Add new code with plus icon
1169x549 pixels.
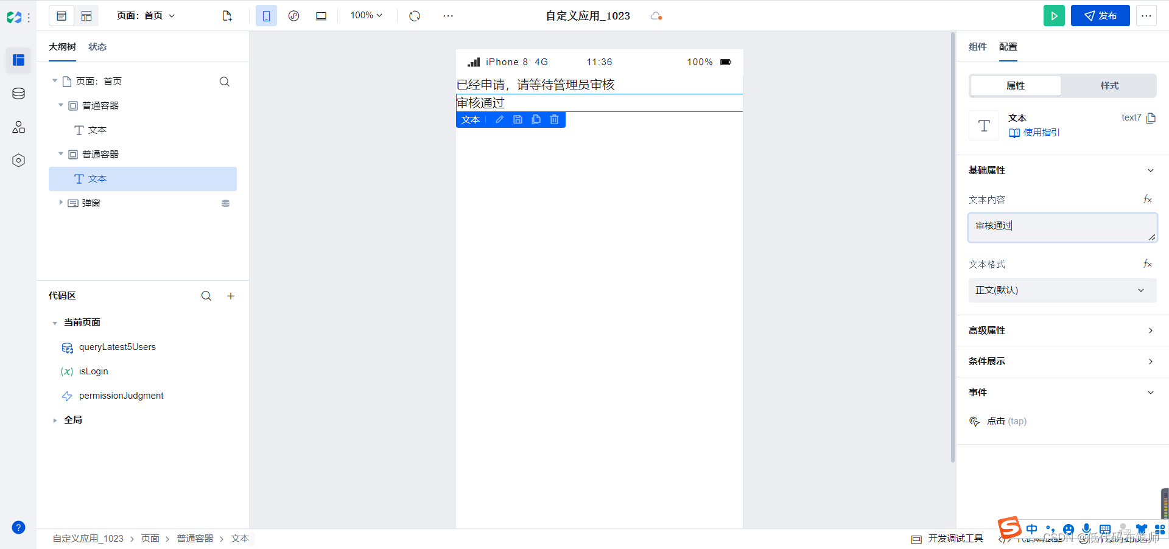pyautogui.click(x=231, y=296)
